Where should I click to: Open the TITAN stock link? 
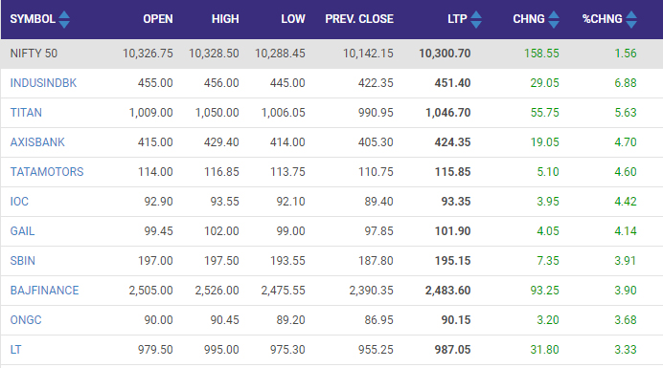(x=26, y=112)
